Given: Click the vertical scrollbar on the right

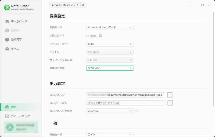Looking at the screenshot, I should 213,59.
